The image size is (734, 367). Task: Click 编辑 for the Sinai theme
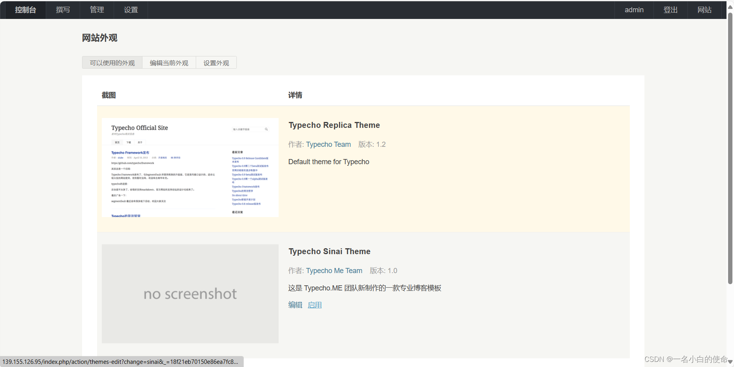(295, 305)
